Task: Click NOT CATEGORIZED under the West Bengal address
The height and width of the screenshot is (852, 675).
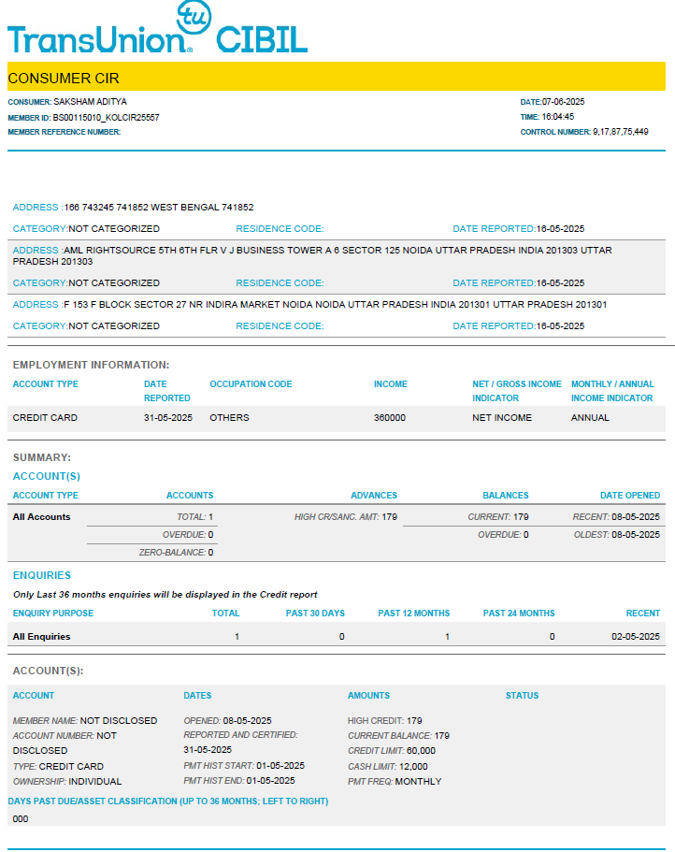Action: (x=114, y=229)
